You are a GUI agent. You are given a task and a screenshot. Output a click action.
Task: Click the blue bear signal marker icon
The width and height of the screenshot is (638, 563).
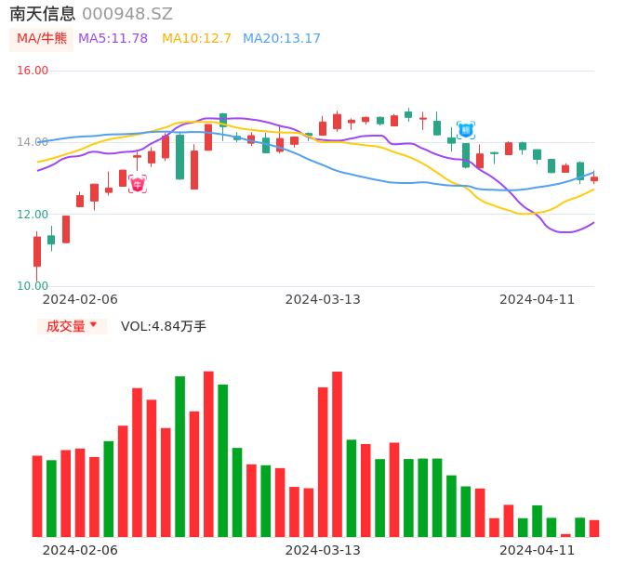click(466, 130)
